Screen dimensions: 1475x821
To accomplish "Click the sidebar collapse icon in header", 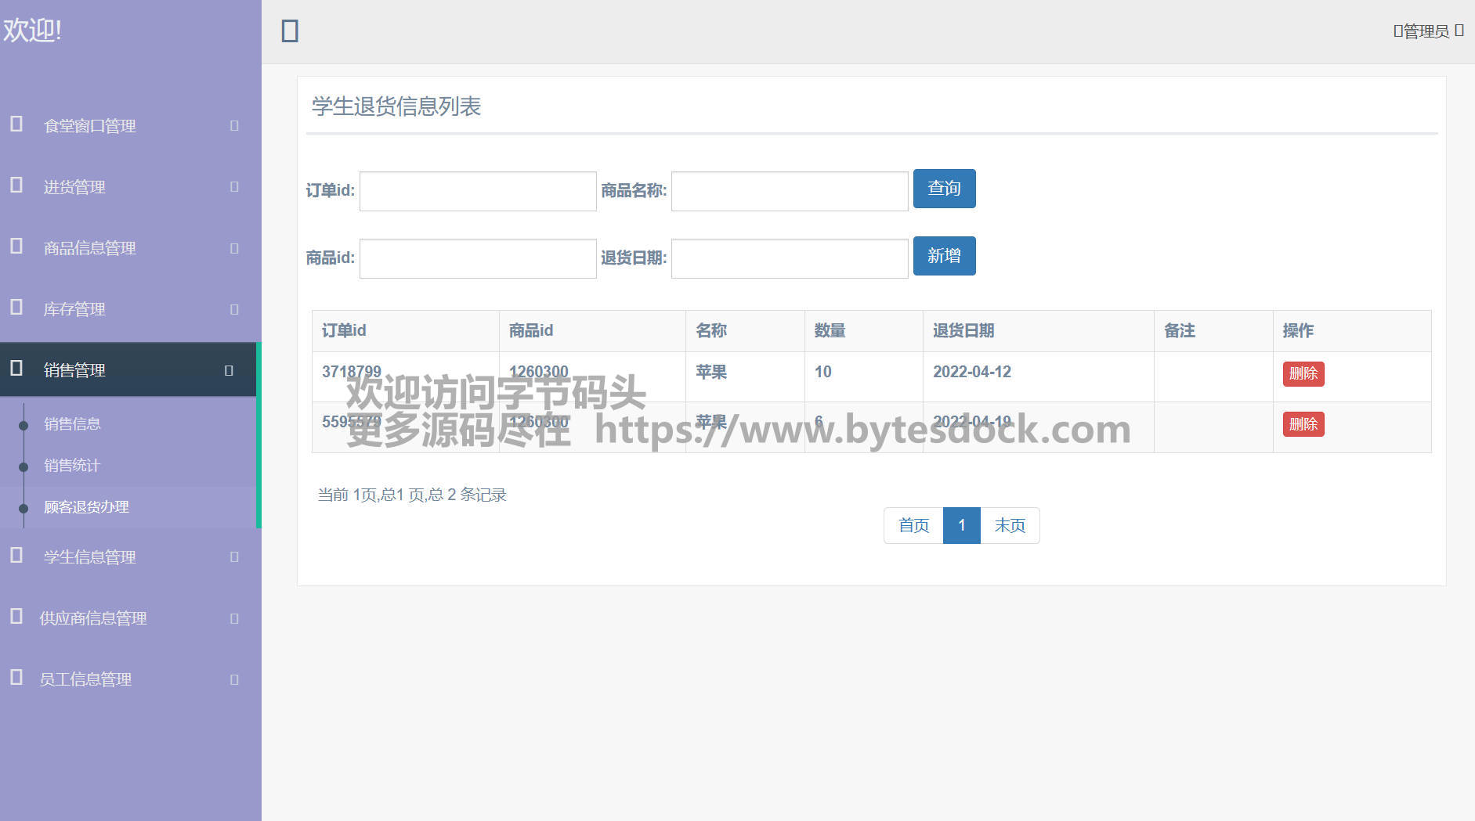I will pyautogui.click(x=290, y=31).
